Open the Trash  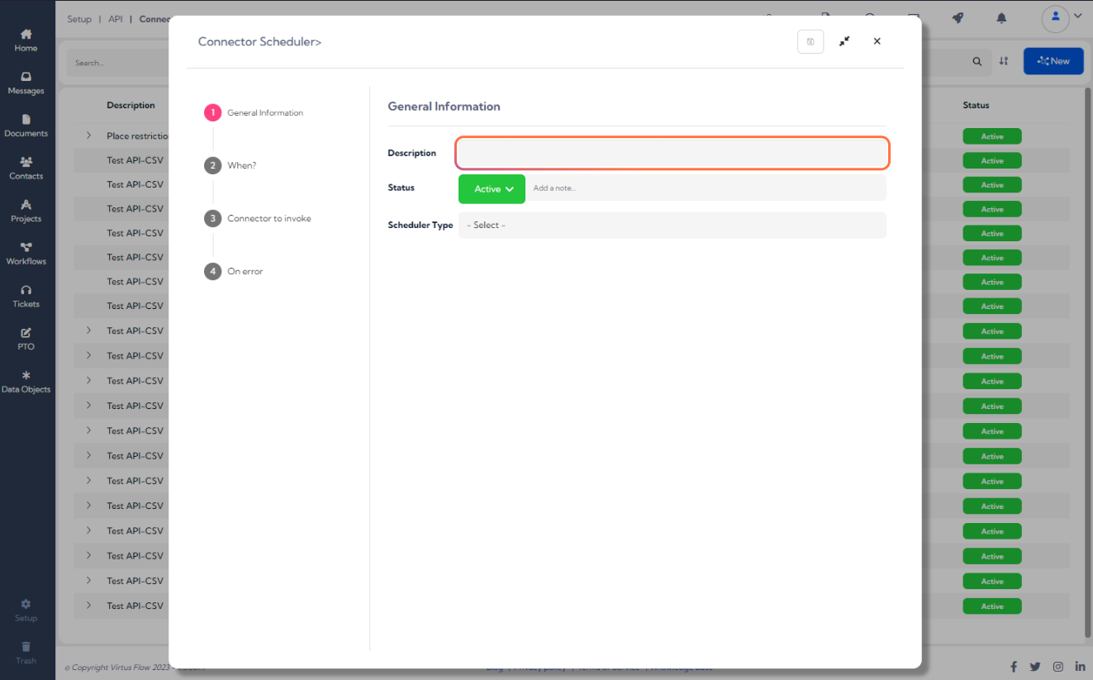pos(26,654)
